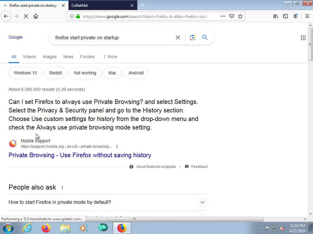Click Mozilla Support site name
The width and height of the screenshot is (313, 234).
(x=35, y=141)
